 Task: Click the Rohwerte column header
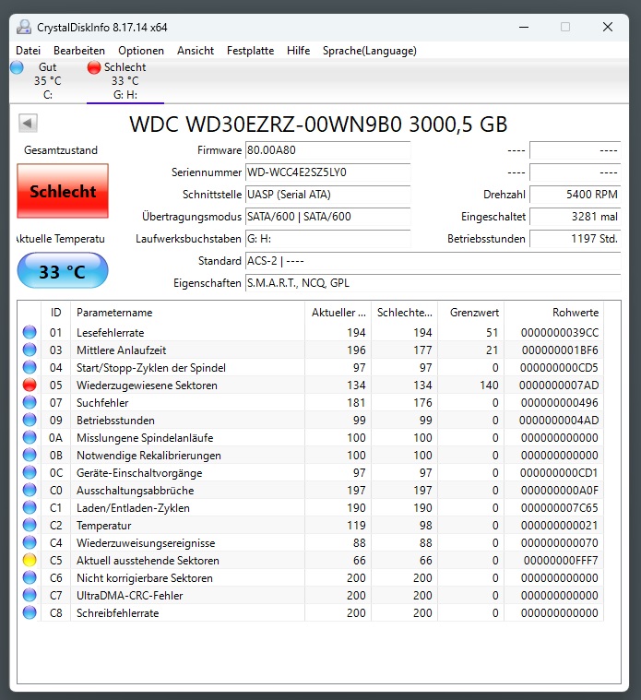point(554,313)
